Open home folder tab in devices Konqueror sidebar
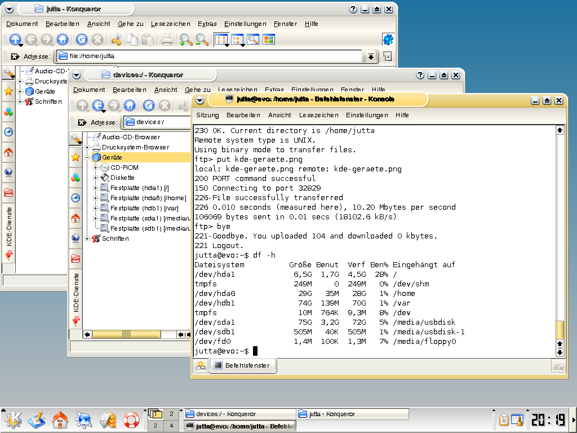The width and height of the screenshot is (577, 433). (76, 218)
